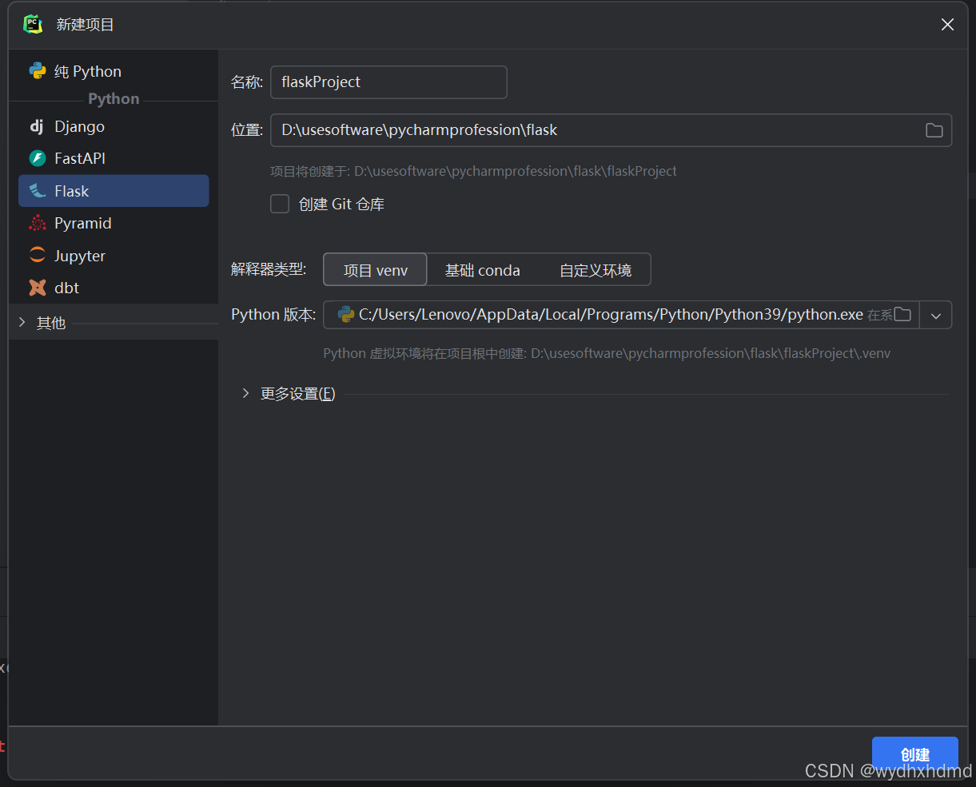Select dbt project type
Viewport: 976px width, 787px height.
coord(114,288)
